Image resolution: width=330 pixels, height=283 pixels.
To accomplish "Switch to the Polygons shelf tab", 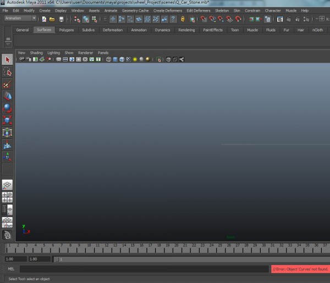I will point(67,30).
